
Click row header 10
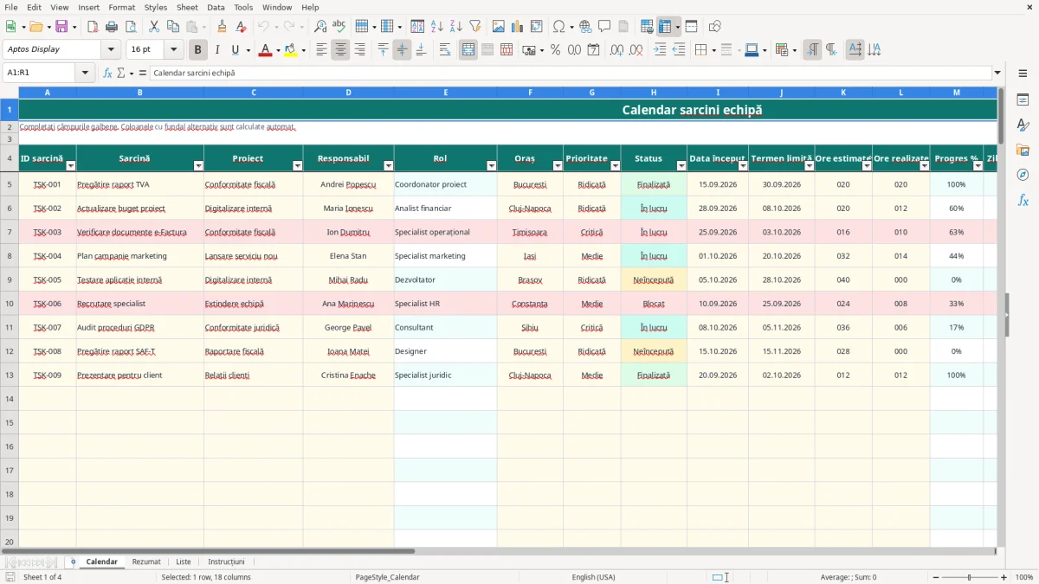tap(10, 304)
